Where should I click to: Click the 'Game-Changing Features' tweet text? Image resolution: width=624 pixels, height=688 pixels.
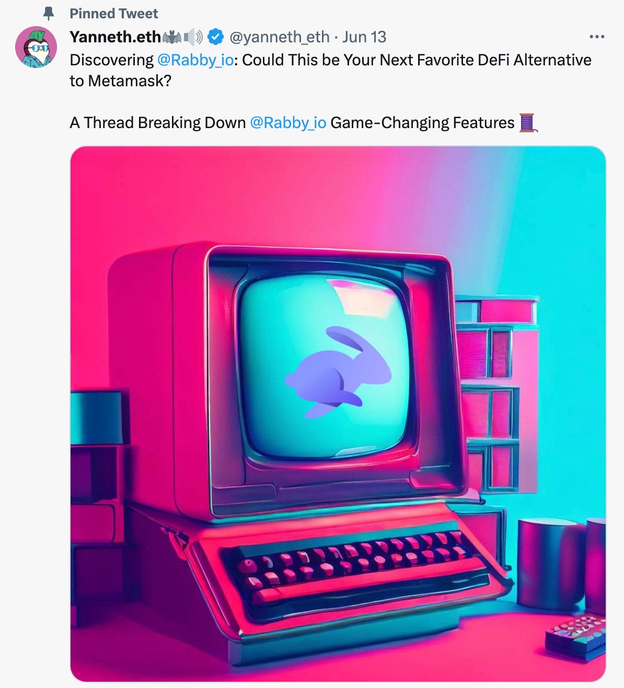click(x=422, y=123)
